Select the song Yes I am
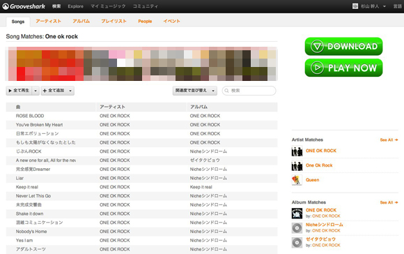Viewport: 404px width, 254px height. (x=24, y=240)
